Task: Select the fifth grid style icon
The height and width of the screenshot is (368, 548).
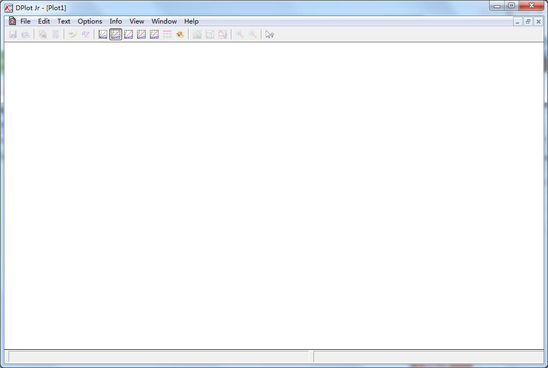Action: pos(154,34)
